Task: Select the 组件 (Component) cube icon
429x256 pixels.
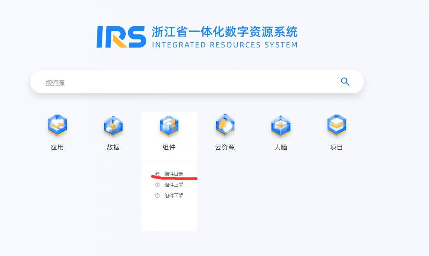Action: (x=169, y=126)
